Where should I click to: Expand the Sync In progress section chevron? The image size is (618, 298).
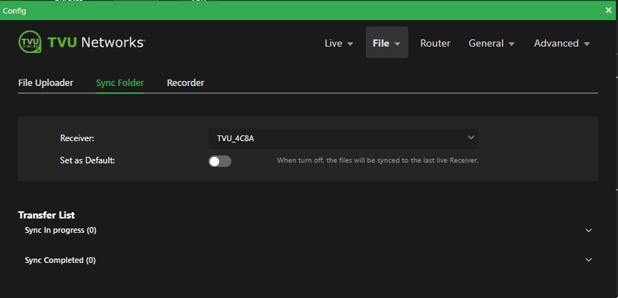(589, 230)
